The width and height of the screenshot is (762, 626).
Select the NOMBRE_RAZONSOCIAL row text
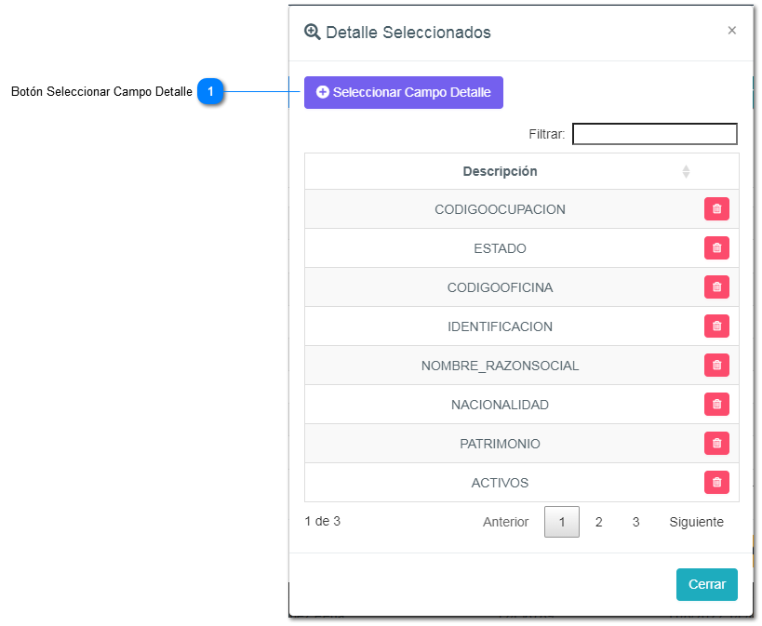[x=500, y=366]
